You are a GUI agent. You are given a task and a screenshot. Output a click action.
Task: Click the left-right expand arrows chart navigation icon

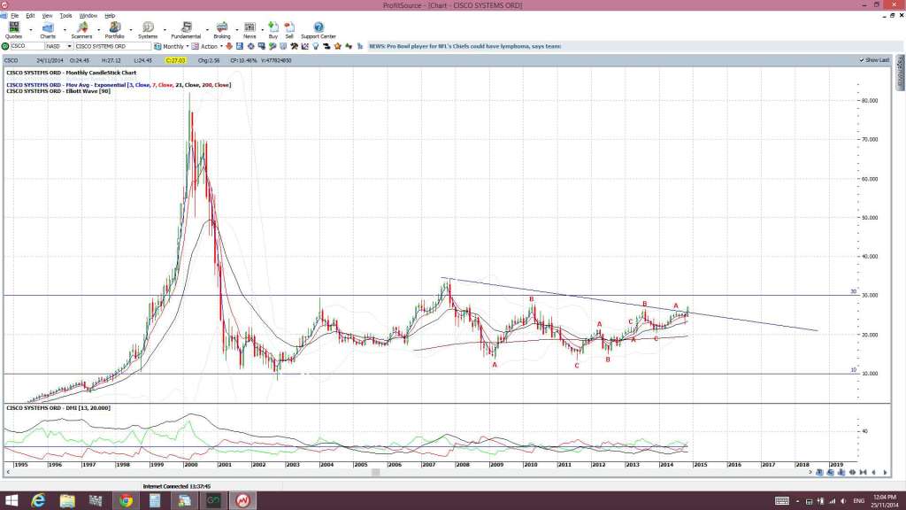pyautogui.click(x=852, y=473)
